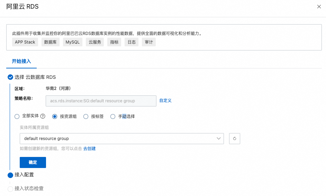Select the 手动选择 radio button
Viewport: 326px width, 196px height.
[113, 116]
